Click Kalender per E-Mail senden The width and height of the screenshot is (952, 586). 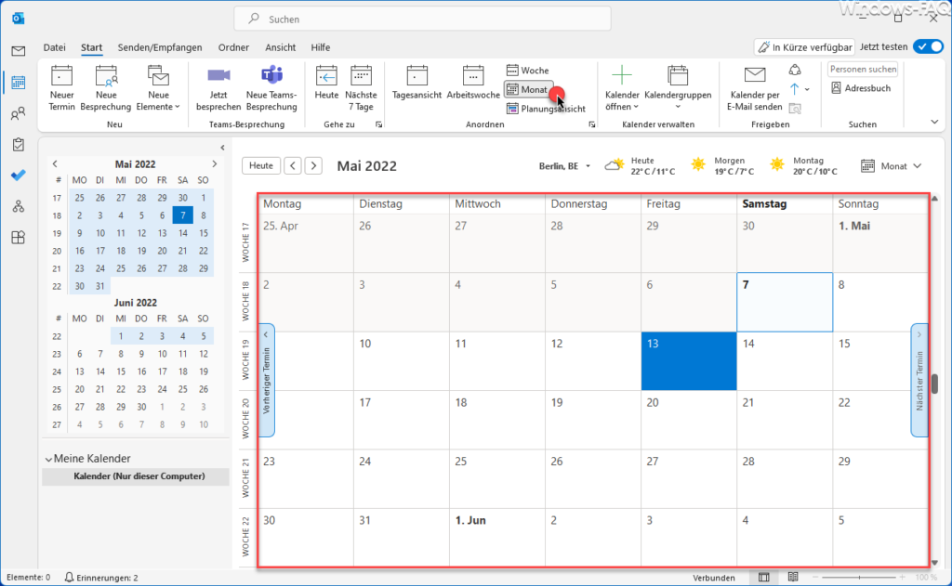755,88
